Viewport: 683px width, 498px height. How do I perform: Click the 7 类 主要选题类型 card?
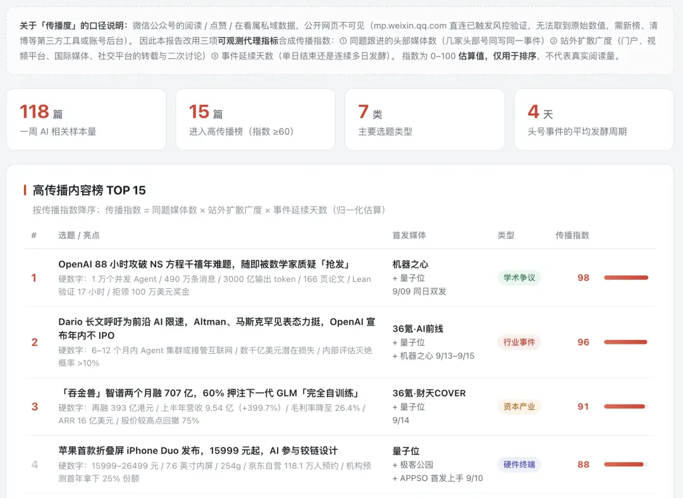point(425,119)
